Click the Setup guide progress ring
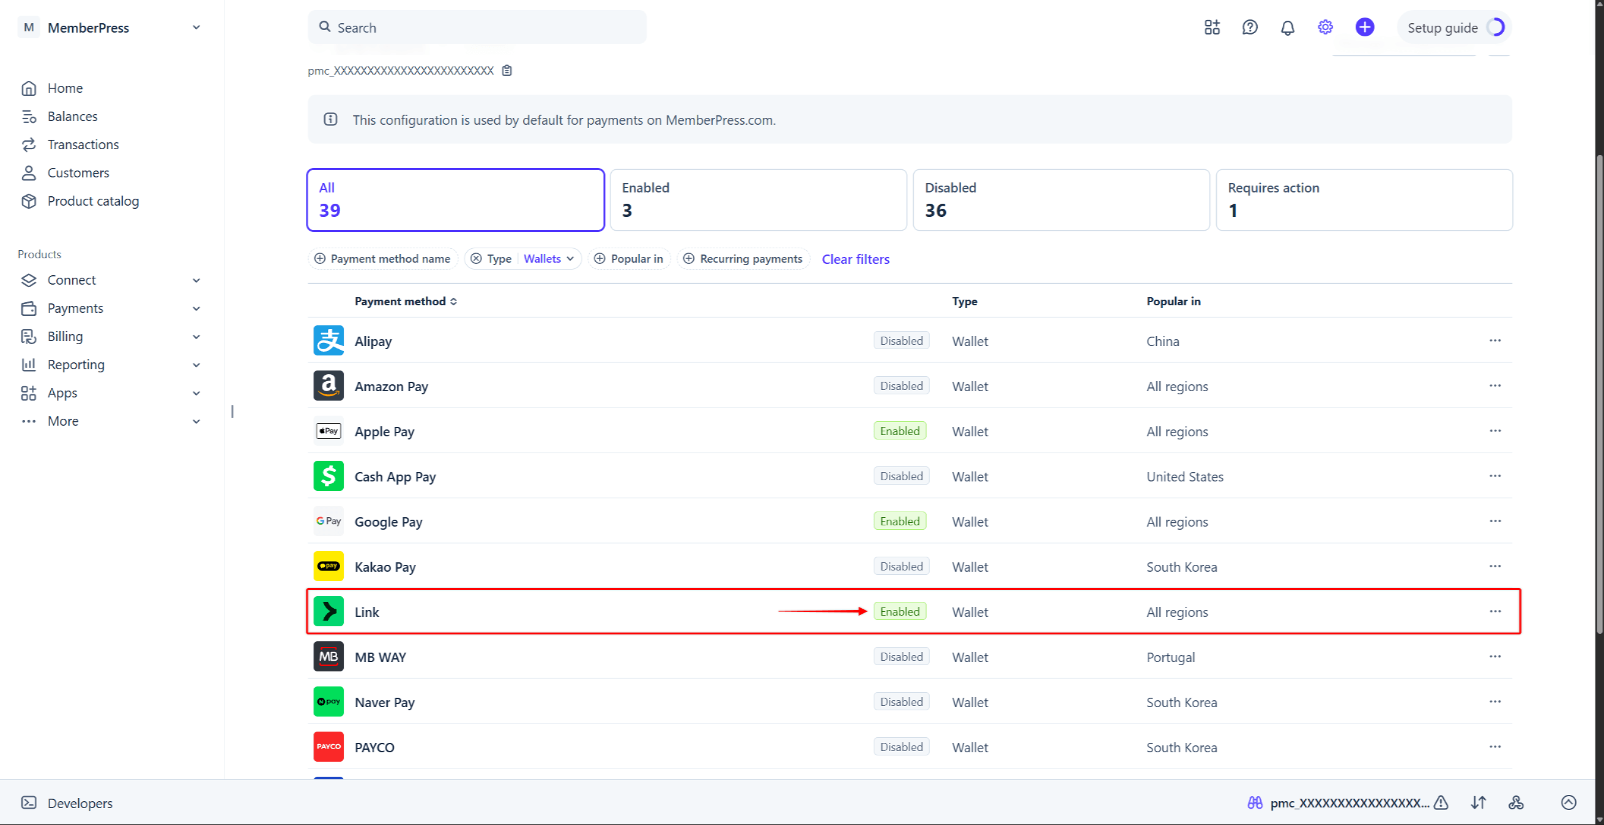Image resolution: width=1604 pixels, height=825 pixels. (x=1496, y=28)
